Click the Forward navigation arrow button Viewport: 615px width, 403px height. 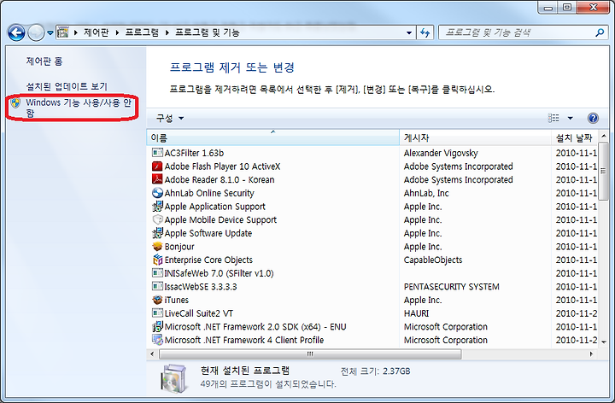tap(36, 33)
